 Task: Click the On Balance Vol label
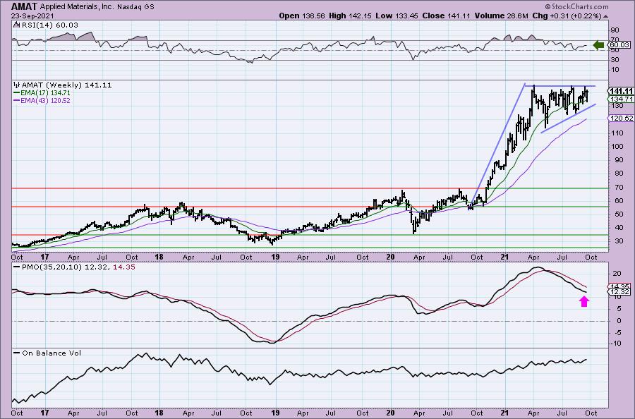[52, 353]
